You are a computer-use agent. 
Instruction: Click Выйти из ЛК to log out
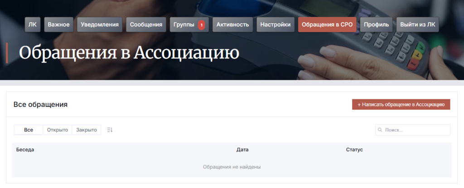(417, 24)
